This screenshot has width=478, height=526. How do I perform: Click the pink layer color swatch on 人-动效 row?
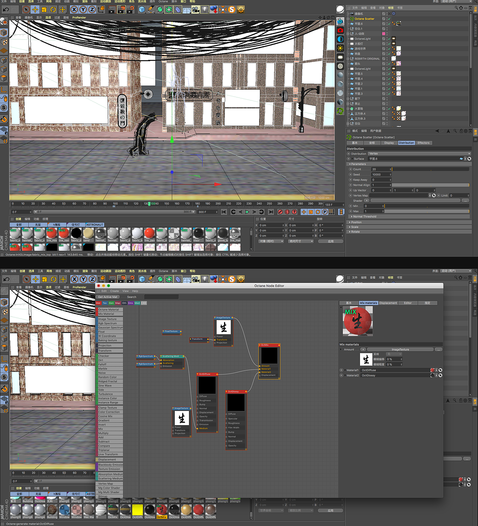(x=384, y=34)
